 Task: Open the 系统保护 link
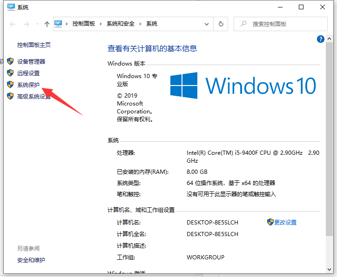pos(28,85)
